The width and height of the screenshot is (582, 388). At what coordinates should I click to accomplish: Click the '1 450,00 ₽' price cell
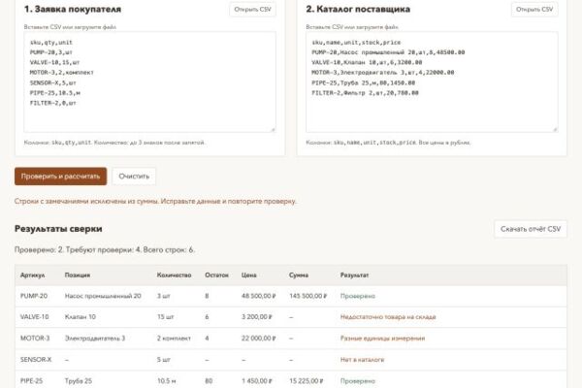tap(257, 381)
